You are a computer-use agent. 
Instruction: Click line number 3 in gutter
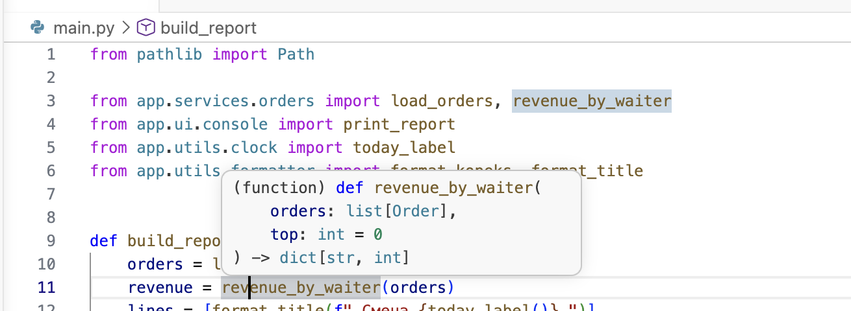coord(51,101)
